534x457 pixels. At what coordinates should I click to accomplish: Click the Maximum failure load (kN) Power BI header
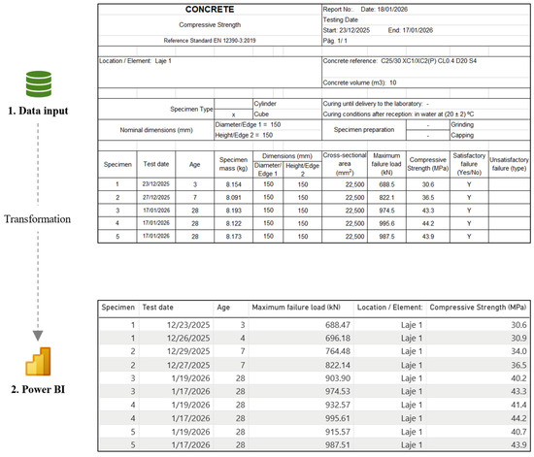296,308
